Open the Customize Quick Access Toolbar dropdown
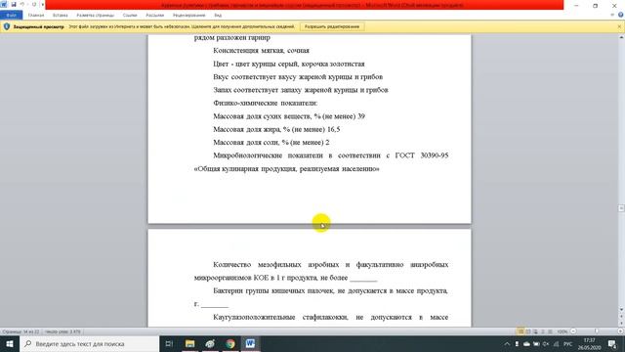The image size is (625, 352). [42, 4]
